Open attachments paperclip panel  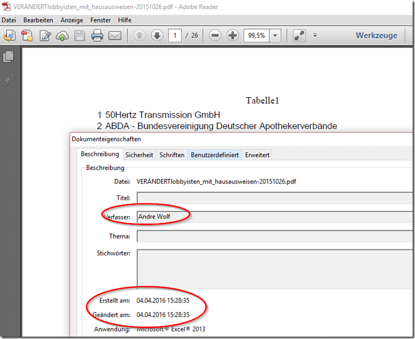tap(8, 79)
